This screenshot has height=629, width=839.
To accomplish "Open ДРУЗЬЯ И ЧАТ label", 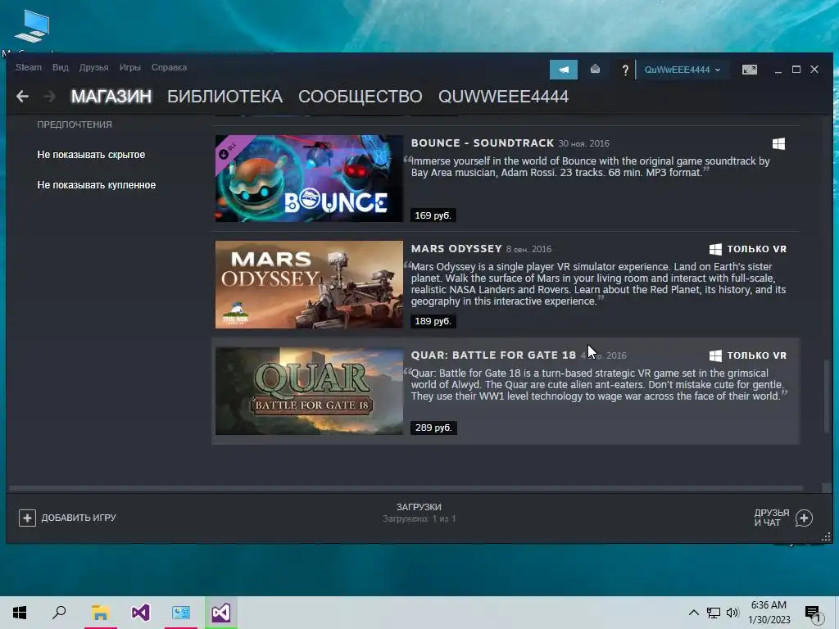I will (x=772, y=518).
